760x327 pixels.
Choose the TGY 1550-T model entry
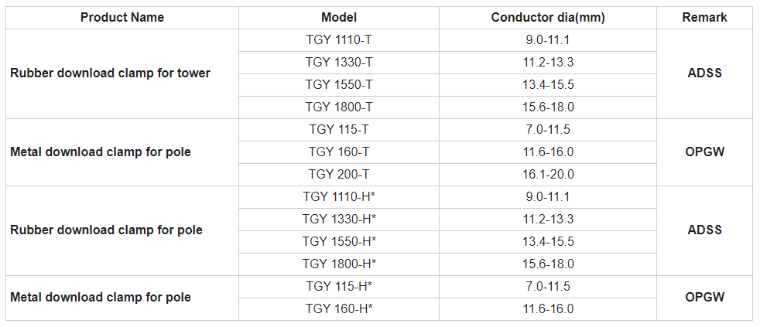click(339, 84)
